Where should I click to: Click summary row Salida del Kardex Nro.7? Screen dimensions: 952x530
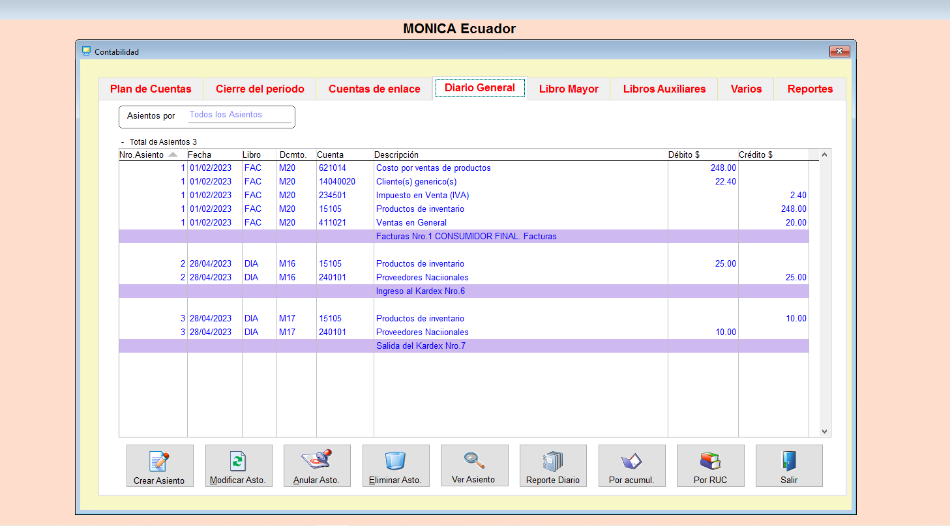(x=464, y=346)
